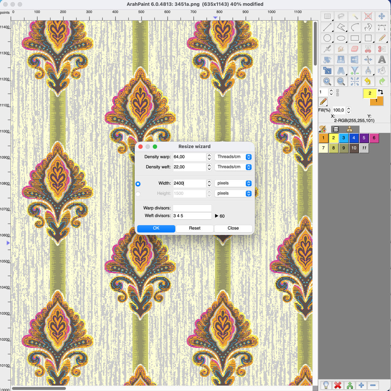Pick color swatch 6 magenta

coord(374,138)
